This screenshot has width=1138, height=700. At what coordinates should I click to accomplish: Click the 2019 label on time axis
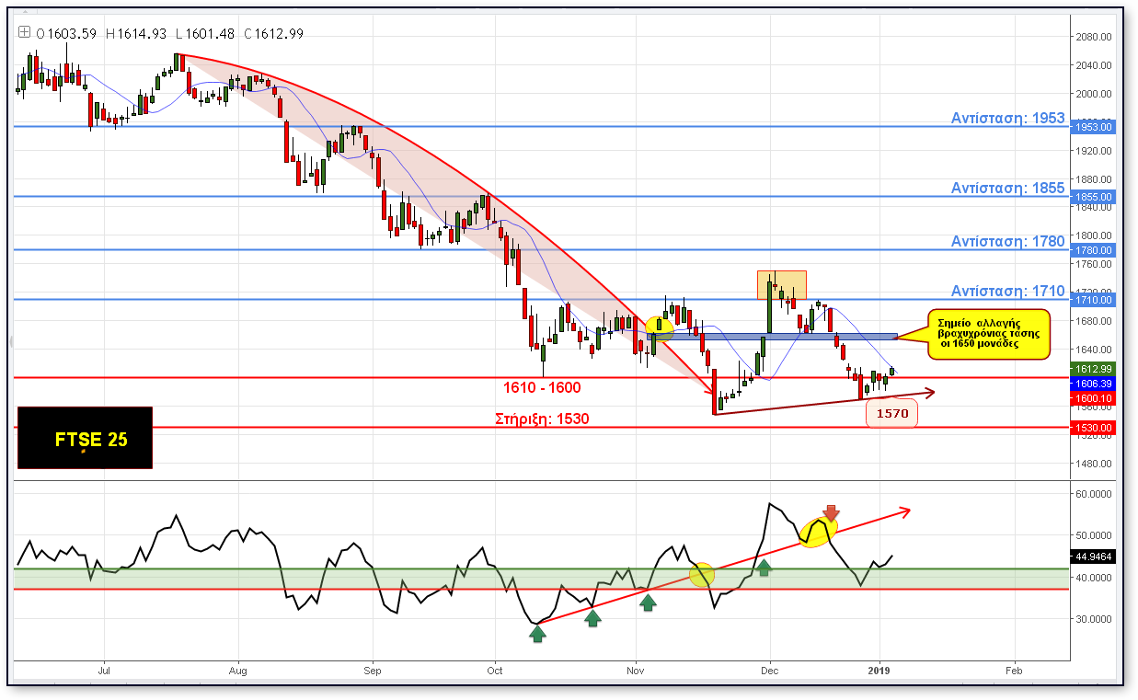[x=881, y=671]
